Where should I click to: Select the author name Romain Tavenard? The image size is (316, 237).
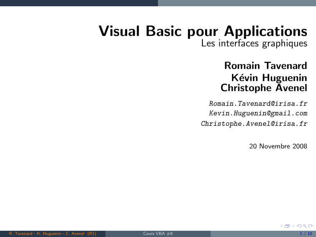[265, 66]
